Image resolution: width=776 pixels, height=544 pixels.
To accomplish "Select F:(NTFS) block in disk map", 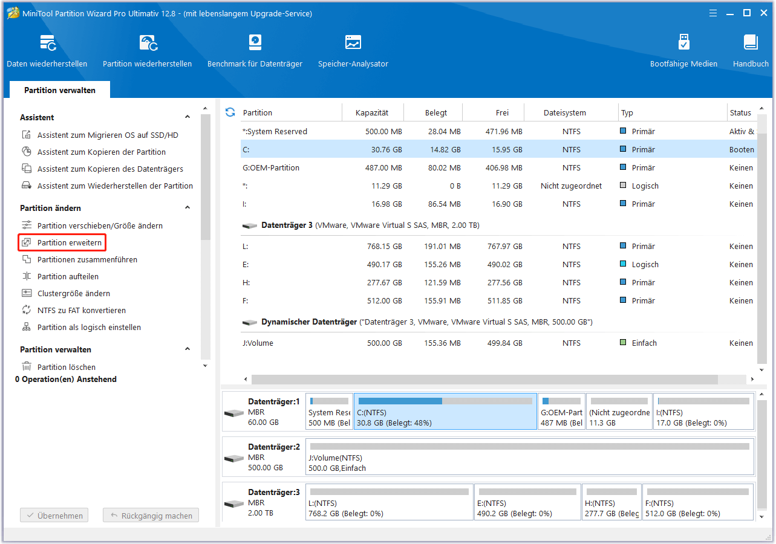I will click(698, 502).
